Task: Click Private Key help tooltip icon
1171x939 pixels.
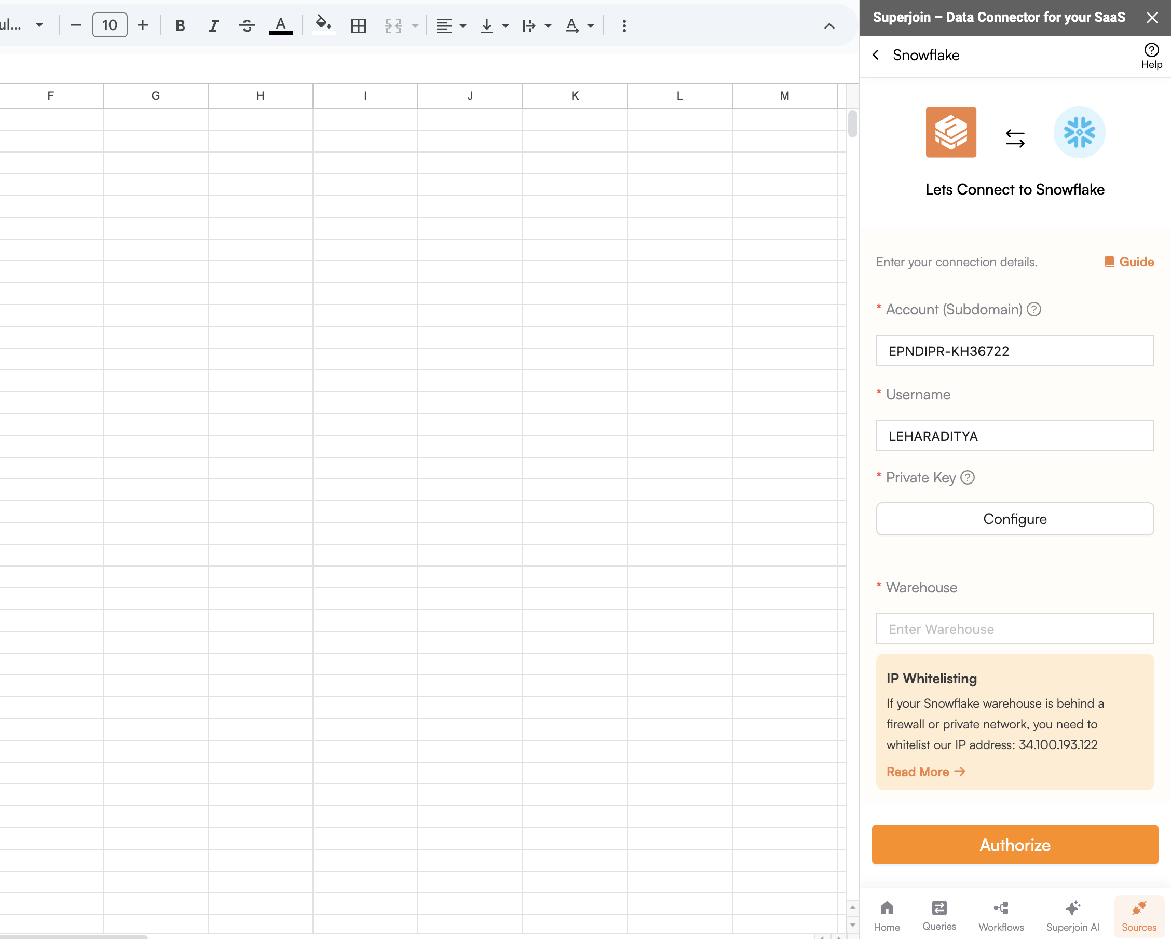Action: coord(968,478)
